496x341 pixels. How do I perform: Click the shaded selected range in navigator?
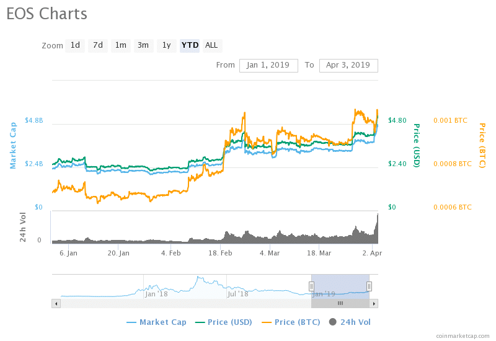(340, 286)
